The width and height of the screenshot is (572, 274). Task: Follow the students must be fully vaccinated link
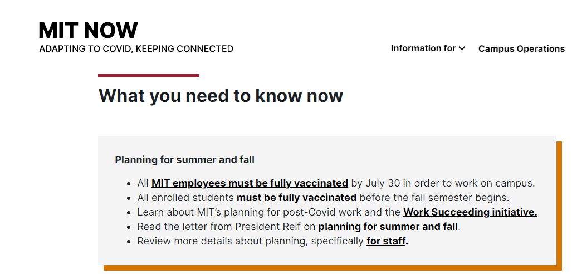[x=296, y=197]
